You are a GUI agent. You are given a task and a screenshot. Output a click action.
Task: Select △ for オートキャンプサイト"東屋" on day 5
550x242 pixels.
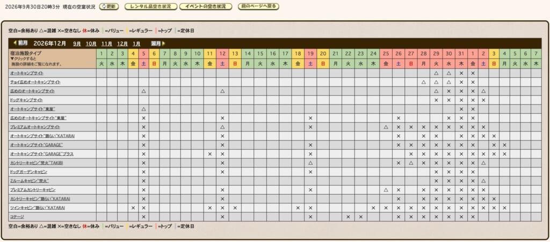tap(143, 109)
